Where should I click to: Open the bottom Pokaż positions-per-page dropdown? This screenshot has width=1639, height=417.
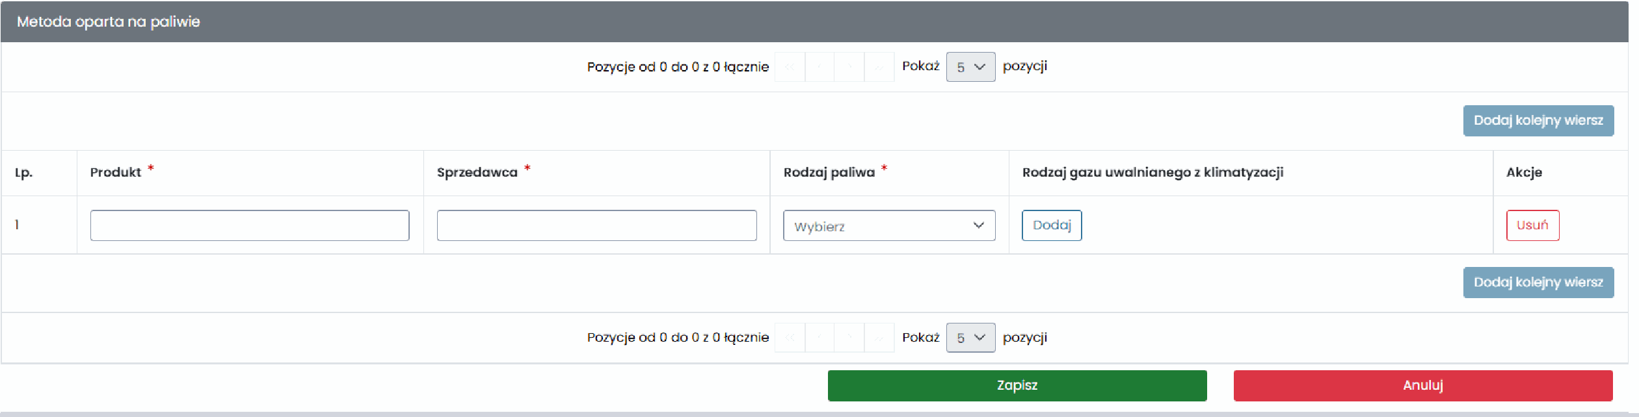[970, 338]
